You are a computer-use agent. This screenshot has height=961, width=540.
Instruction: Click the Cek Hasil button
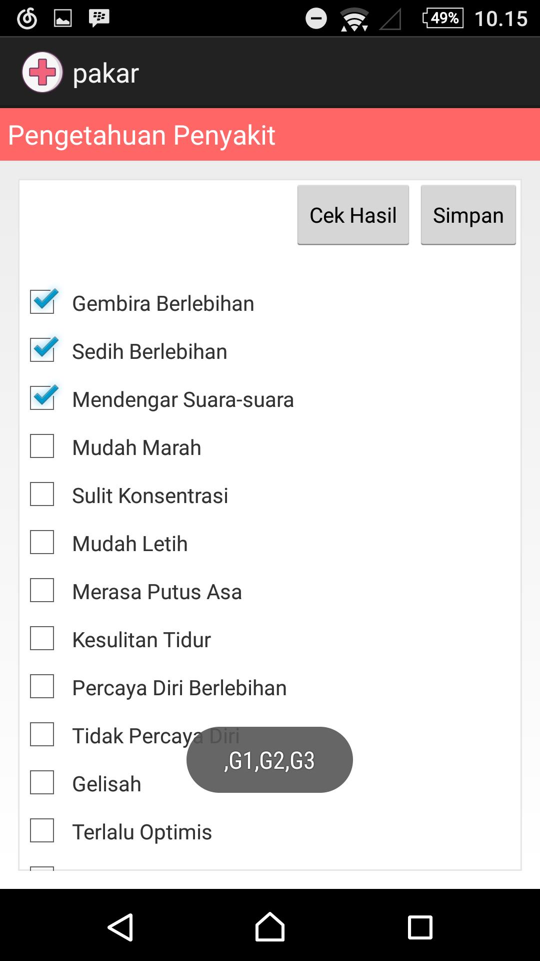[x=353, y=215]
